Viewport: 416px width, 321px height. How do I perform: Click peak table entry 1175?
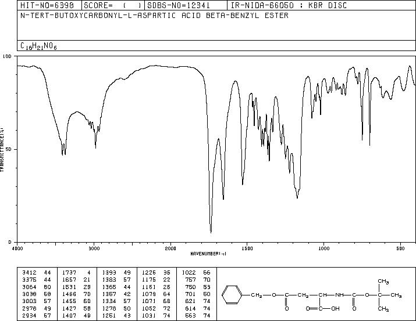[x=149, y=280]
